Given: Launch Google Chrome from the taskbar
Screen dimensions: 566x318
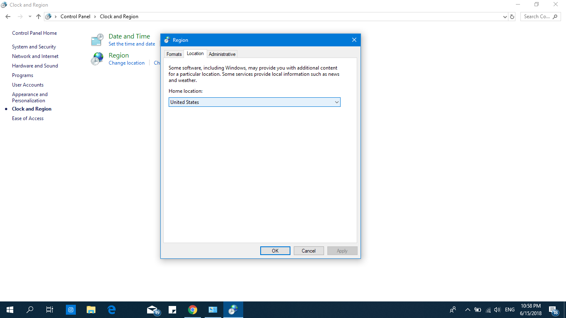Looking at the screenshot, I should (193, 310).
